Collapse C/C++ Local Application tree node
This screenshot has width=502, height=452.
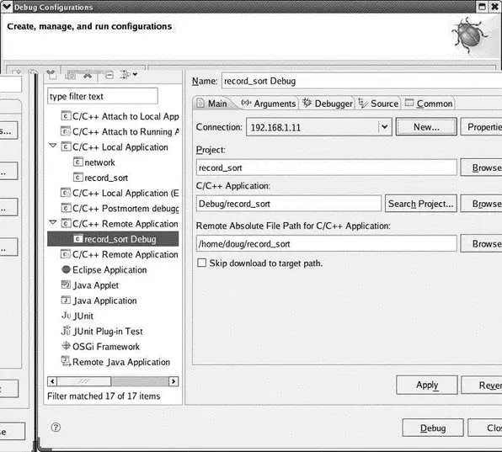pyautogui.click(x=53, y=146)
